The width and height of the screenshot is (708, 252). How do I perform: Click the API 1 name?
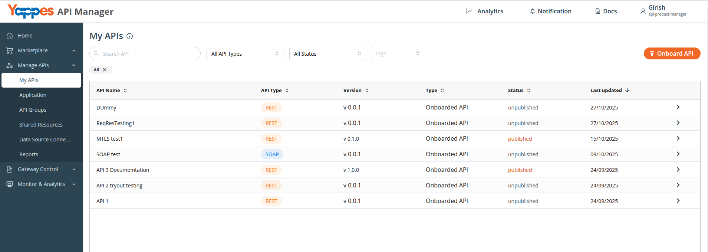tap(102, 201)
